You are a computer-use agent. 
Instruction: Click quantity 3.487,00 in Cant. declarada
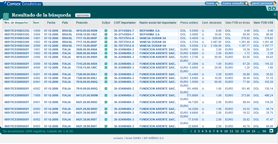tap(216, 42)
